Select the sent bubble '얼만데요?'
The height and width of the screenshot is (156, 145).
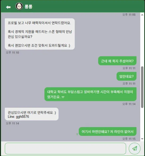click(x=126, y=76)
